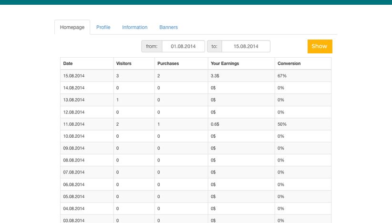Image resolution: width=392 pixels, height=223 pixels.
Task: Click the Conversion column header
Action: 289,63
